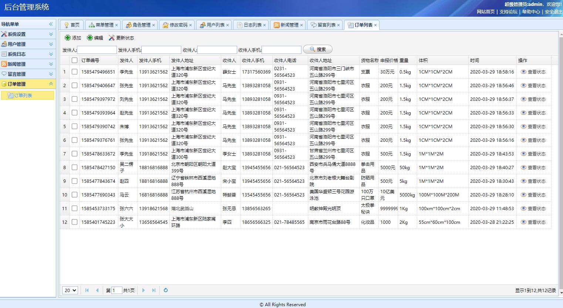Click the refresh icon in pagination bar

click(165, 290)
